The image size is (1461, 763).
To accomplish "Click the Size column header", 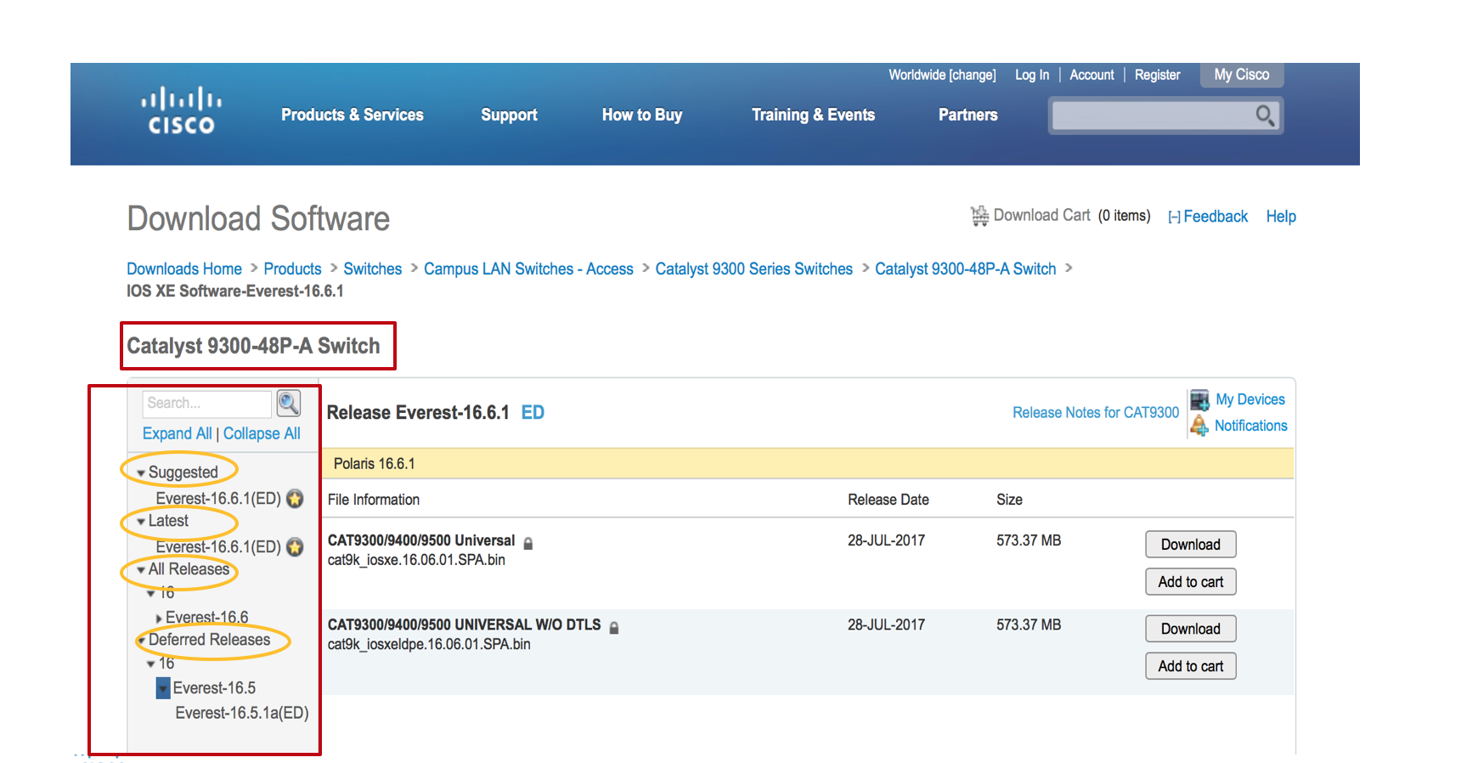I will pyautogui.click(x=1009, y=500).
